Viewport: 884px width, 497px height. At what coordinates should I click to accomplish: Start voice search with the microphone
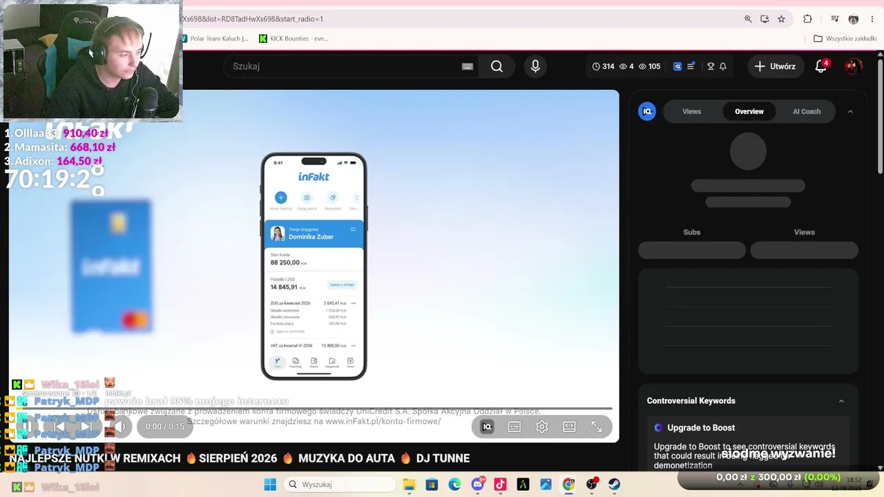pos(535,66)
